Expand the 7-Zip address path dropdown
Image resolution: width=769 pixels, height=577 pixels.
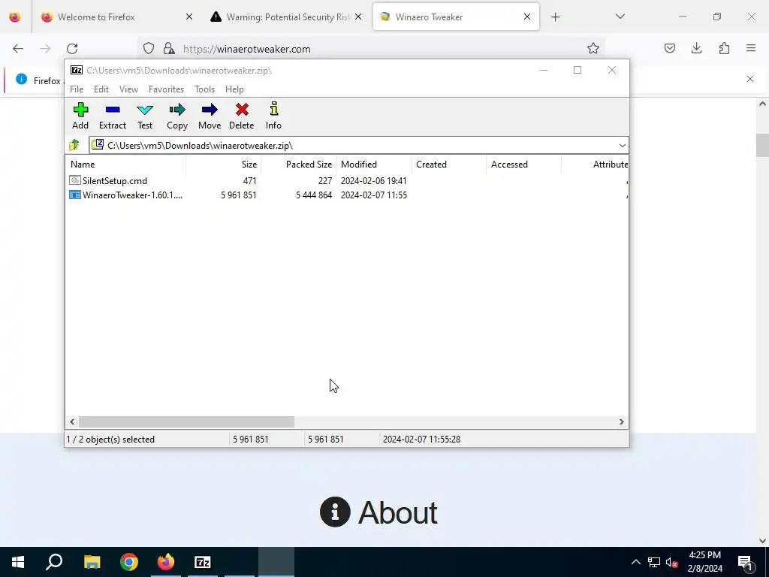pyautogui.click(x=622, y=145)
